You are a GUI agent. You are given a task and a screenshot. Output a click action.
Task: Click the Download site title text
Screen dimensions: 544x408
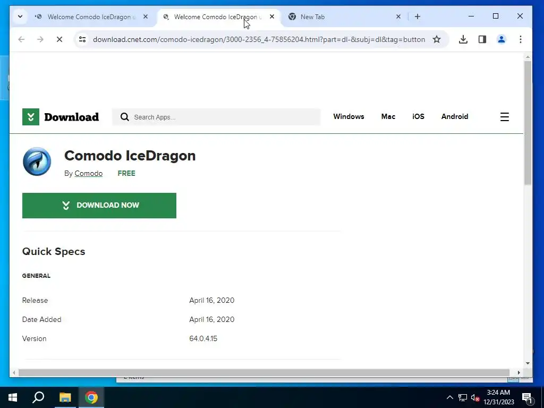[72, 117]
